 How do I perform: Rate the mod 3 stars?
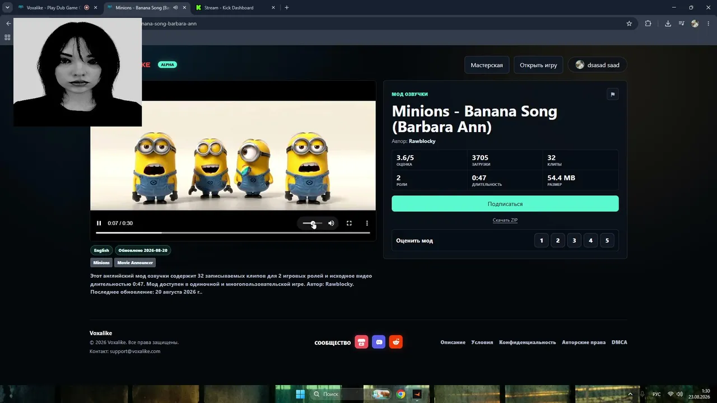pos(574,241)
